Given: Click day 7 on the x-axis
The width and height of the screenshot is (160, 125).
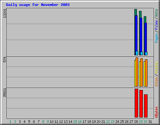Looking at the screenshot, I should click(x=38, y=122).
